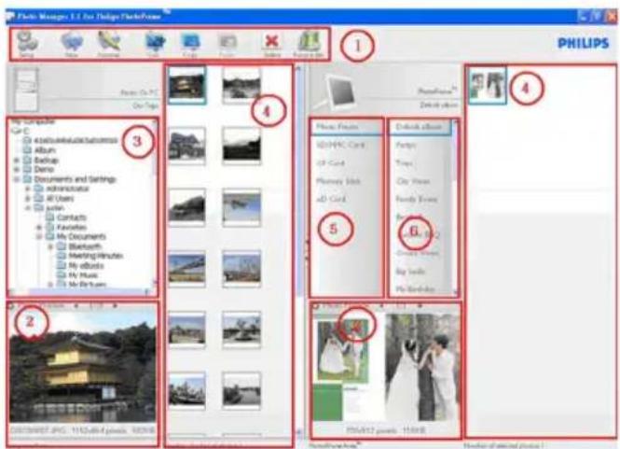Click the PC tower icon above folder tree
Image resolution: width=620 pixels, height=449 pixels.
coord(26,90)
